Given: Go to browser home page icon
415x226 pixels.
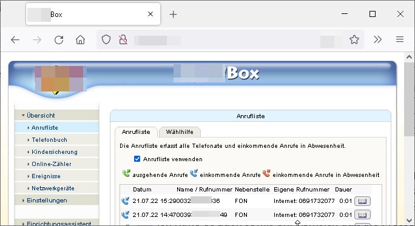Looking at the screenshot, I should 81,40.
